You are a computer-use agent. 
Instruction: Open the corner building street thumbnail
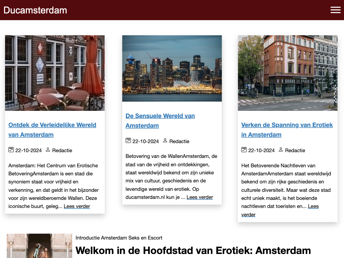point(288,73)
